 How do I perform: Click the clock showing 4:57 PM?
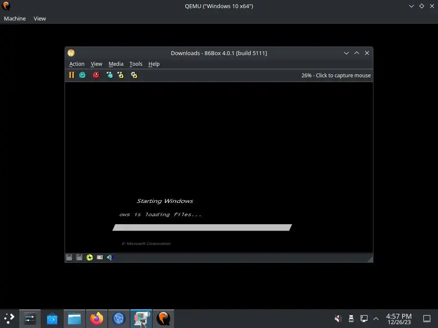(x=399, y=319)
